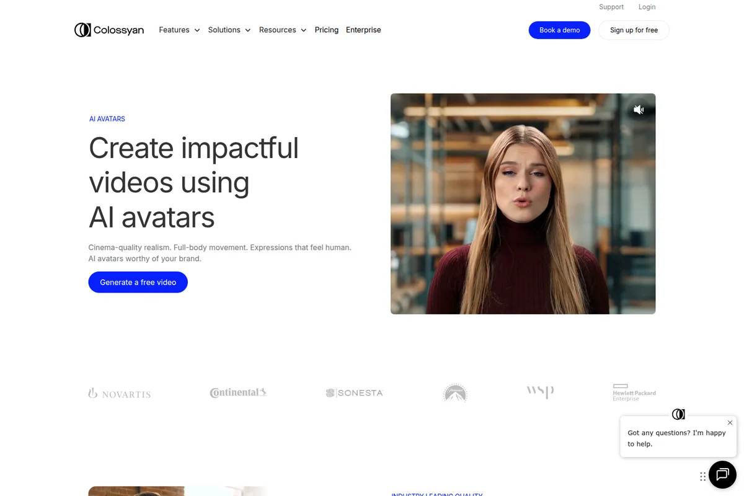
Task: Click the Hewlett Packard Enterprise logo
Action: pos(634,392)
